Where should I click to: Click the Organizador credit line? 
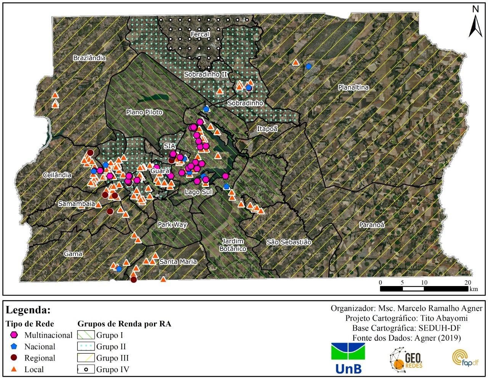406,308
